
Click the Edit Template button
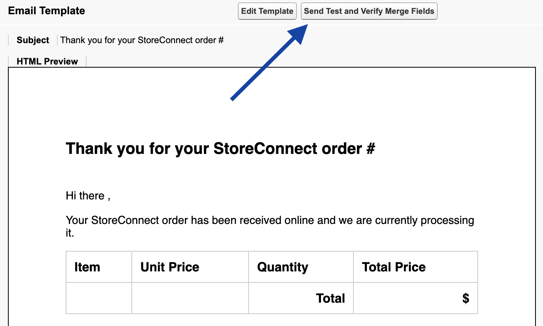pos(267,11)
